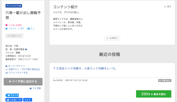Click the アフィリエイトOK badge
Screen dimensions: 177x102
14,6
